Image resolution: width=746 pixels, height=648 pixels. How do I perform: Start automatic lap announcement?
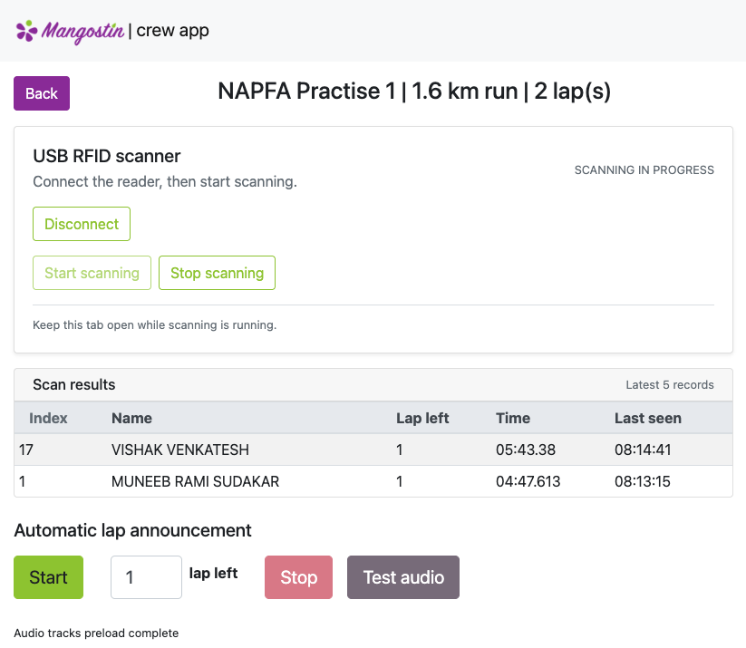49,577
